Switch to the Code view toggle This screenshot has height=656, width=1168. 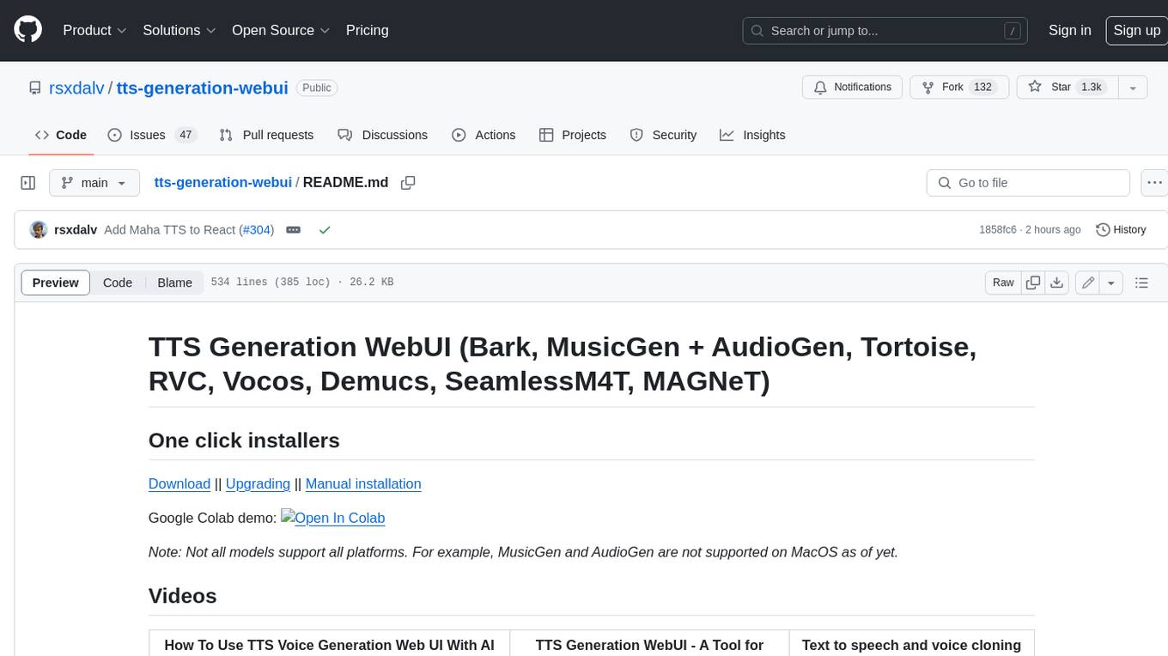point(118,282)
